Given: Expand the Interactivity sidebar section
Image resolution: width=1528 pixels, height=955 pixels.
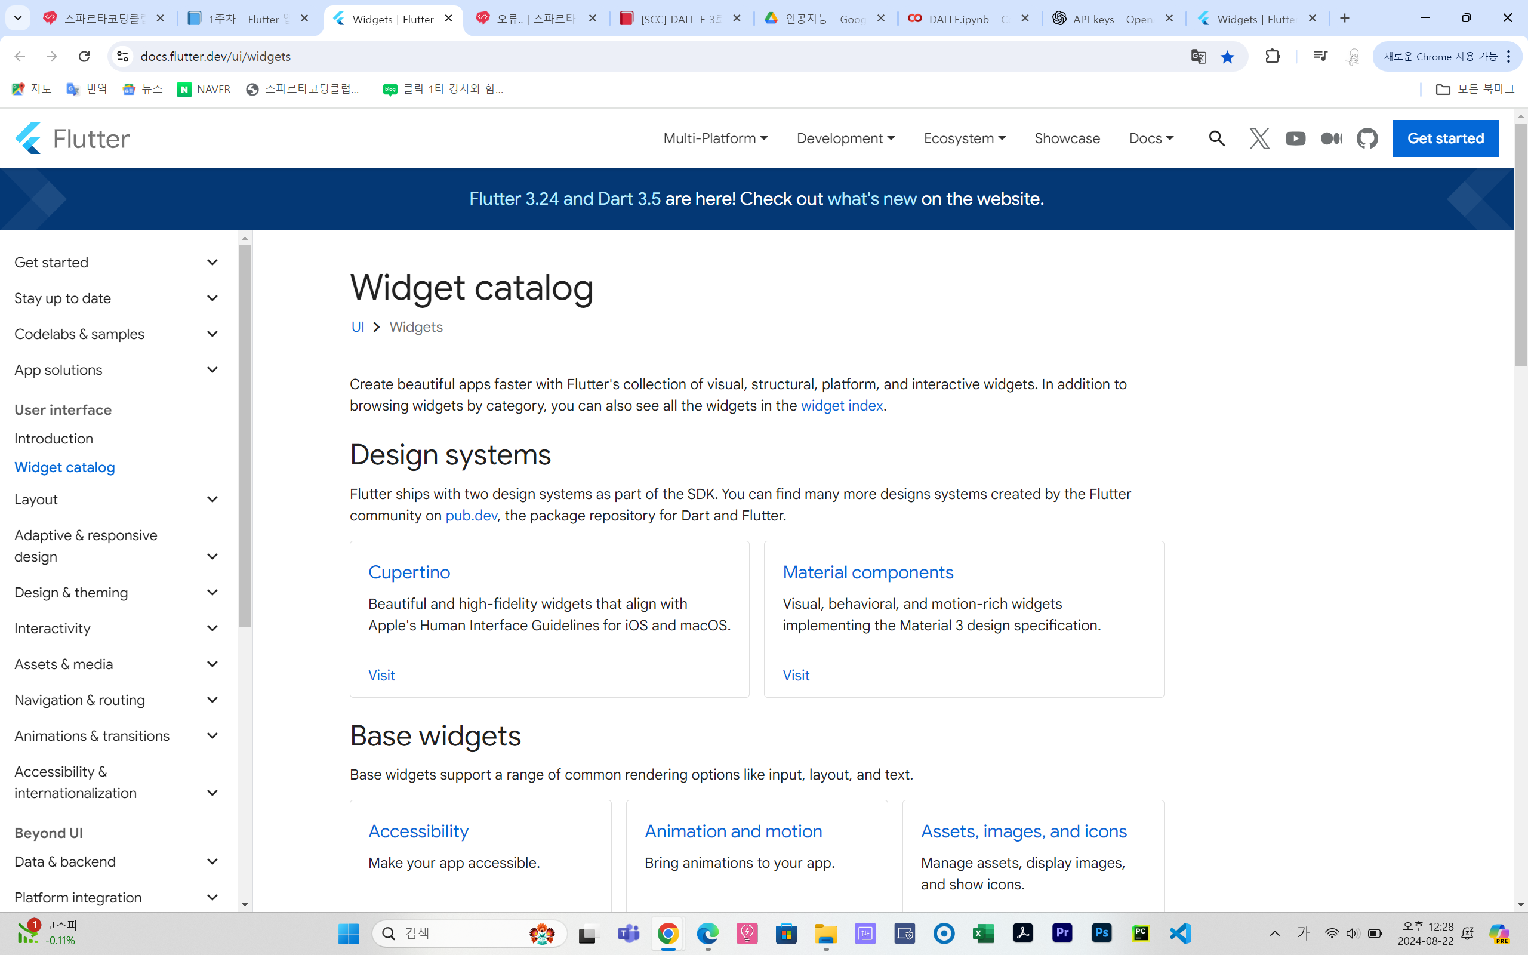Looking at the screenshot, I should (118, 629).
